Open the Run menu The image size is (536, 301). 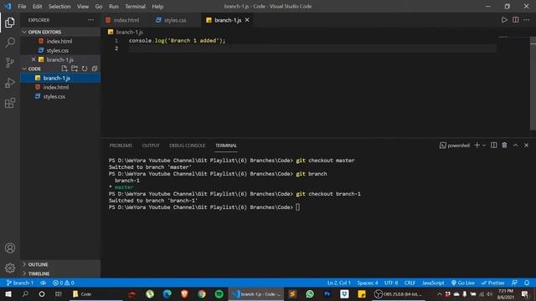tap(114, 7)
